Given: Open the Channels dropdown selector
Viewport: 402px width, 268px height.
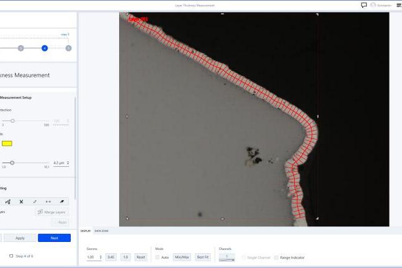Looking at the screenshot, I should pyautogui.click(x=226, y=257).
